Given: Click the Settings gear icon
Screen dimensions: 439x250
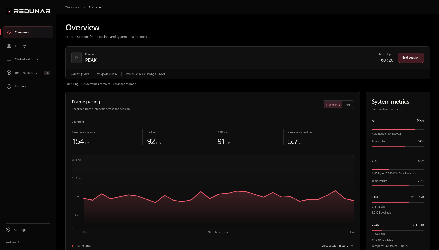Looking at the screenshot, I should point(8,230).
